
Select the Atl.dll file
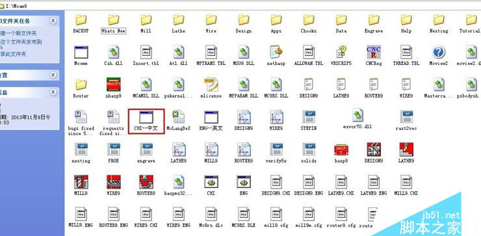point(179,52)
